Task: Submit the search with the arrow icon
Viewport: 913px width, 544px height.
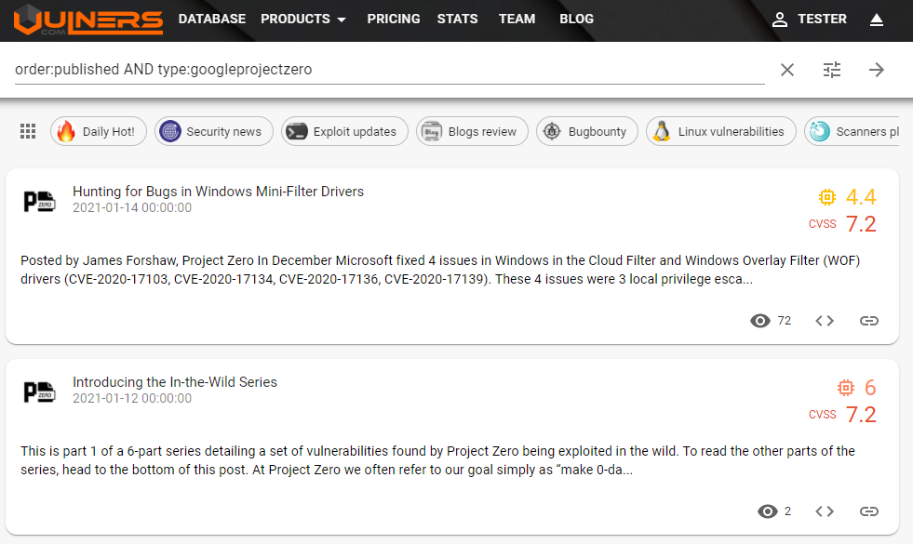Action: 877,70
